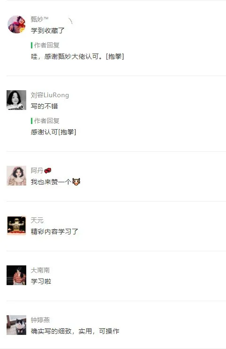Click the username 甄妙™
Image resolution: width=226 pixels, height=349 pixels.
point(39,19)
